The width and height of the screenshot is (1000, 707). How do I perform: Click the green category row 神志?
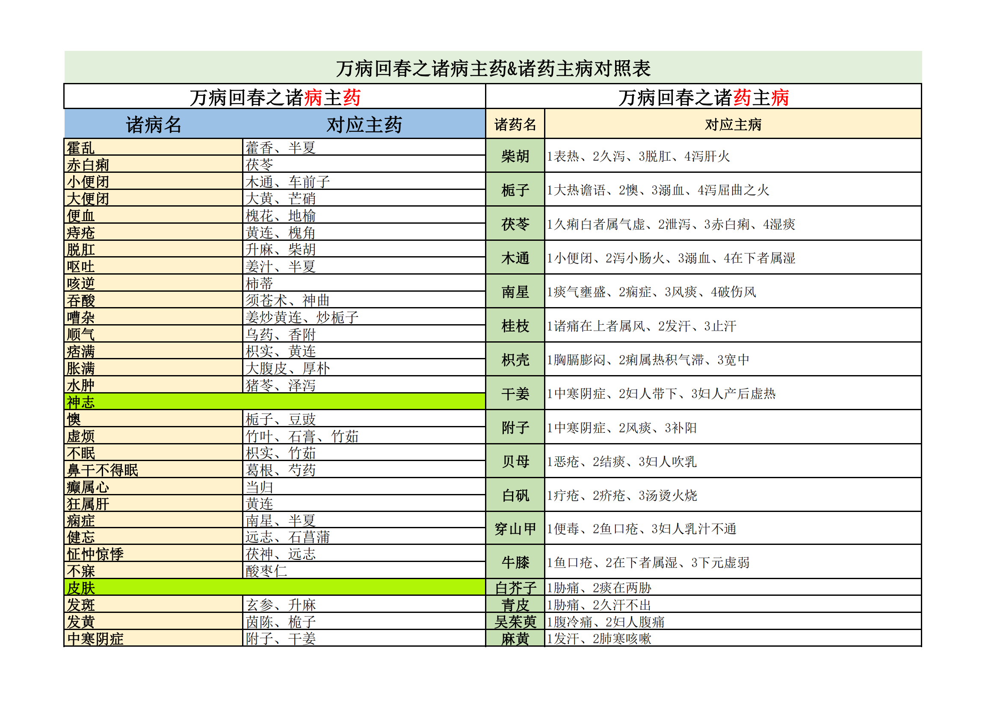[275, 402]
